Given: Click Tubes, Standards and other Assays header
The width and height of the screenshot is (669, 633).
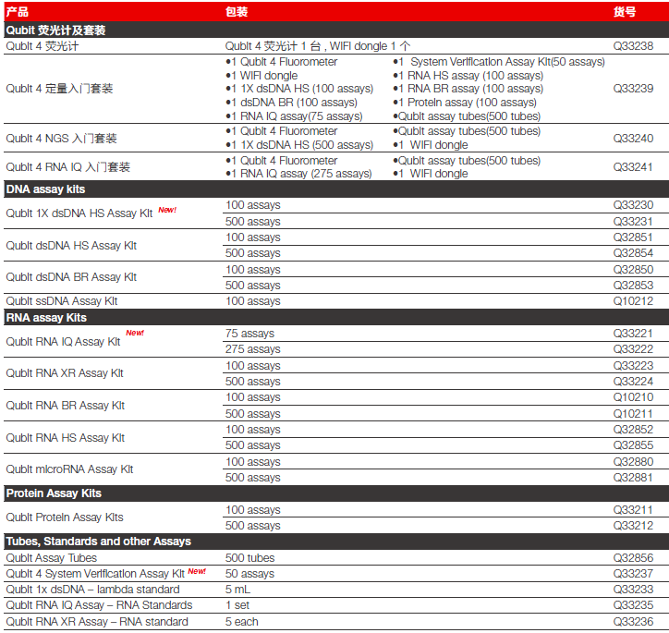Looking at the screenshot, I should tap(99, 542).
